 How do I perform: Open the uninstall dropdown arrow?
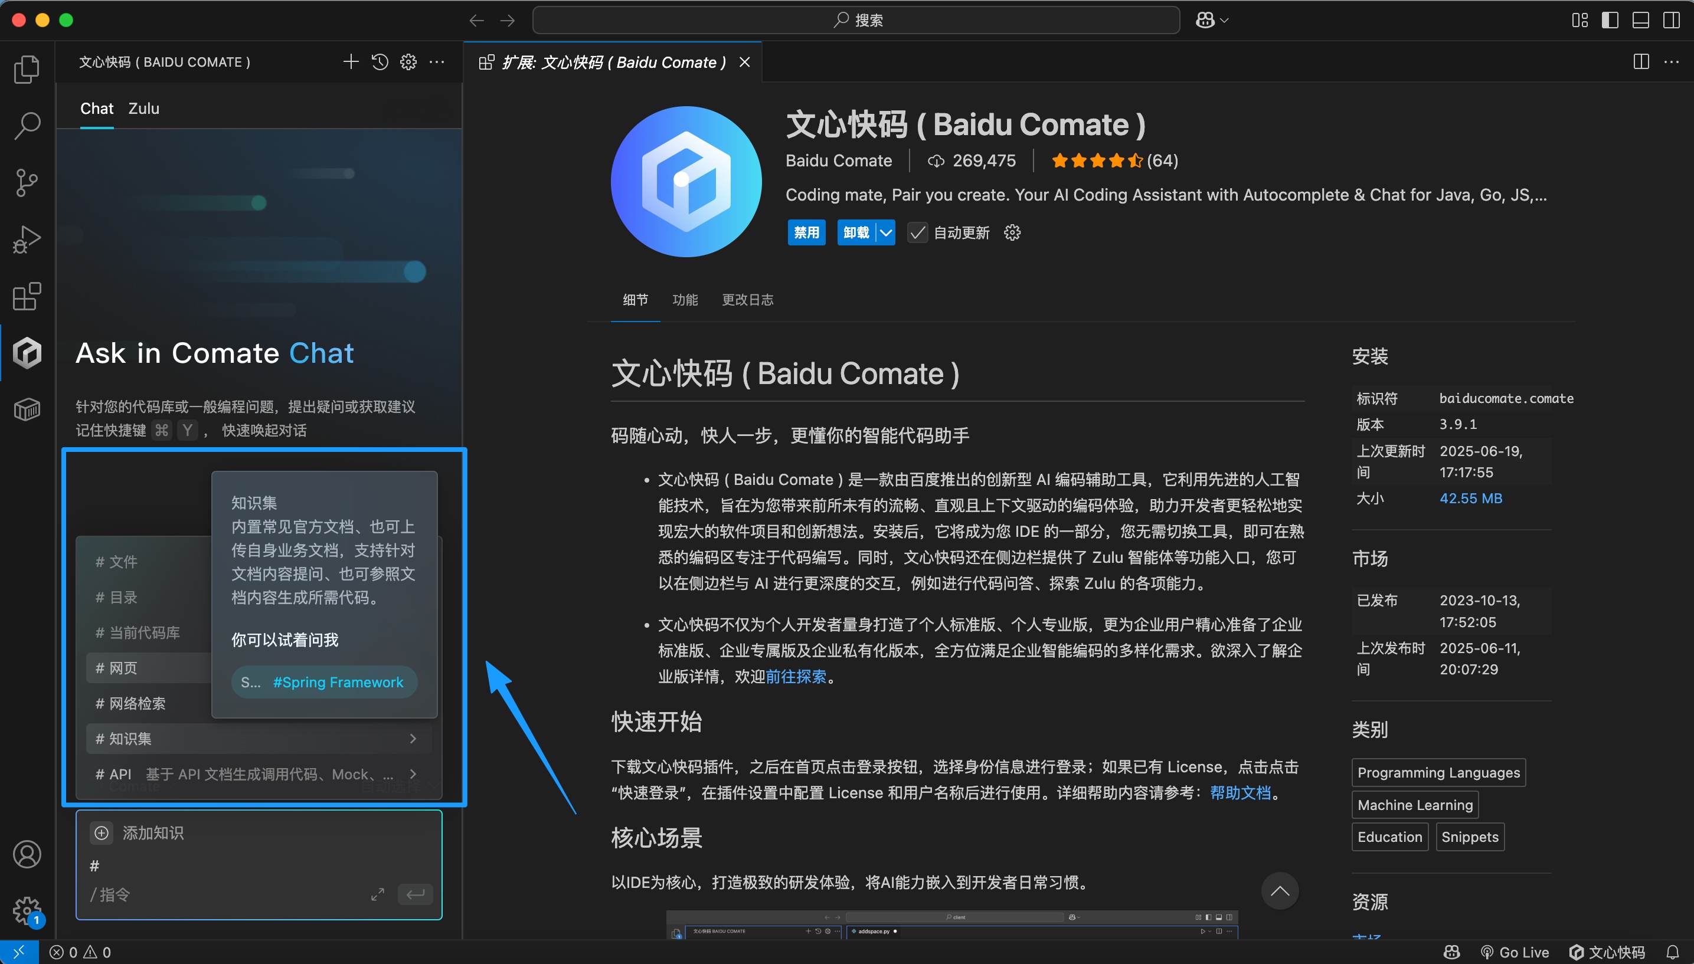(886, 232)
